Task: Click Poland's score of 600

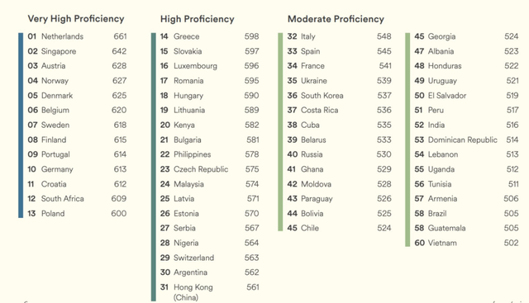Action: pyautogui.click(x=119, y=214)
